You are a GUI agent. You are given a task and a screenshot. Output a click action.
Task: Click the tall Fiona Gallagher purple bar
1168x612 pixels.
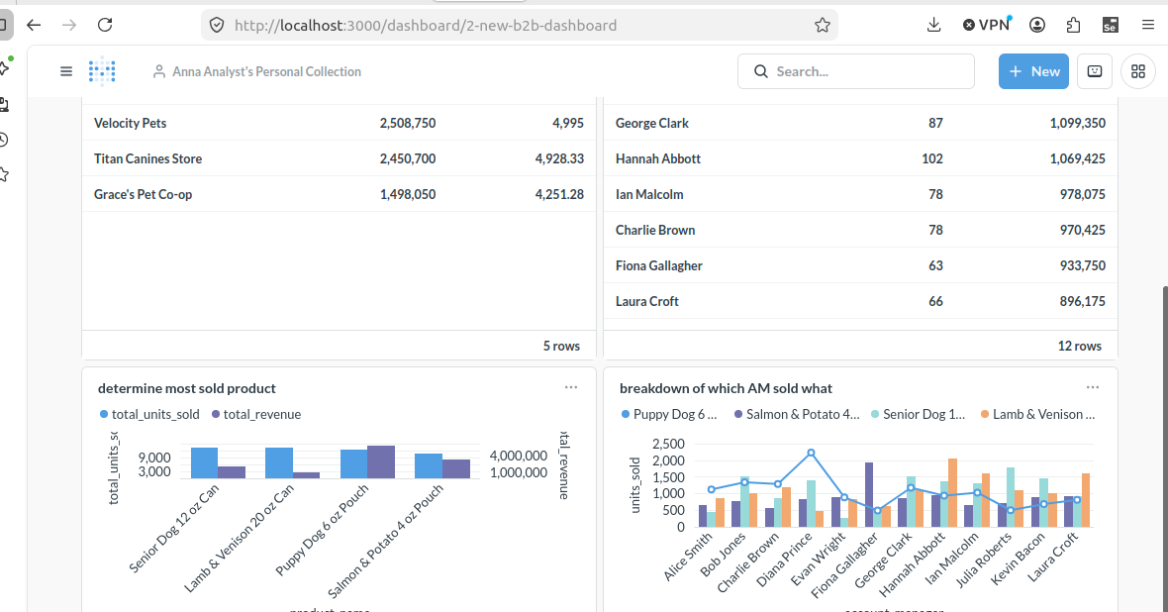(x=868, y=495)
